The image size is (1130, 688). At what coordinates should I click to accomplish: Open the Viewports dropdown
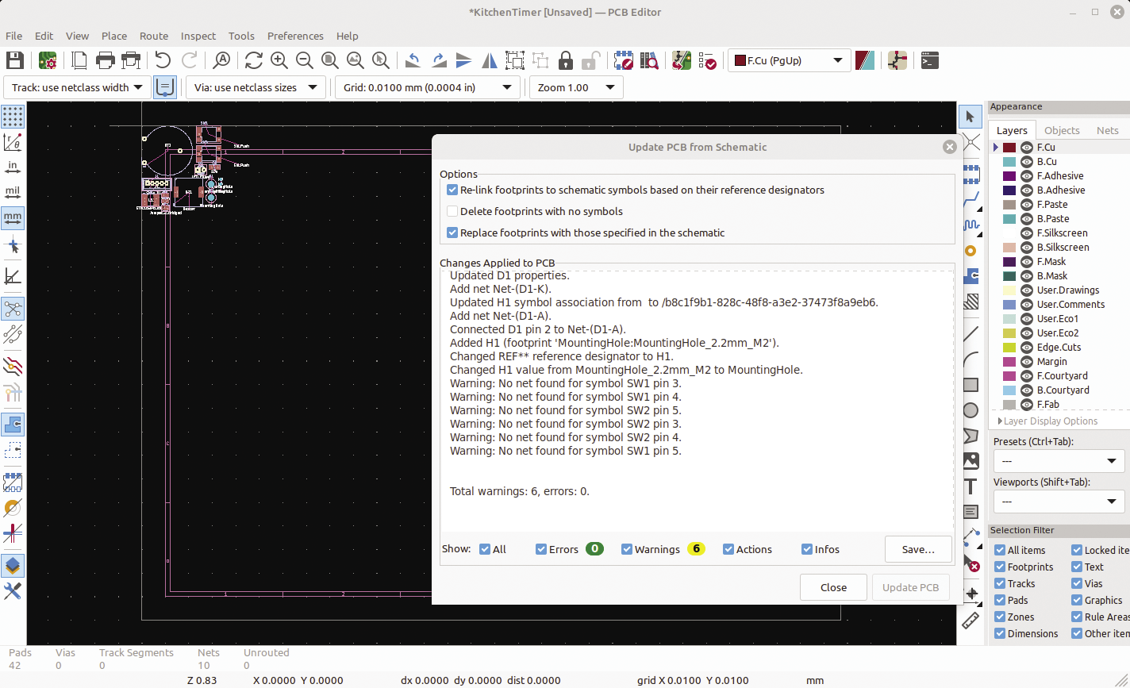pyautogui.click(x=1059, y=502)
